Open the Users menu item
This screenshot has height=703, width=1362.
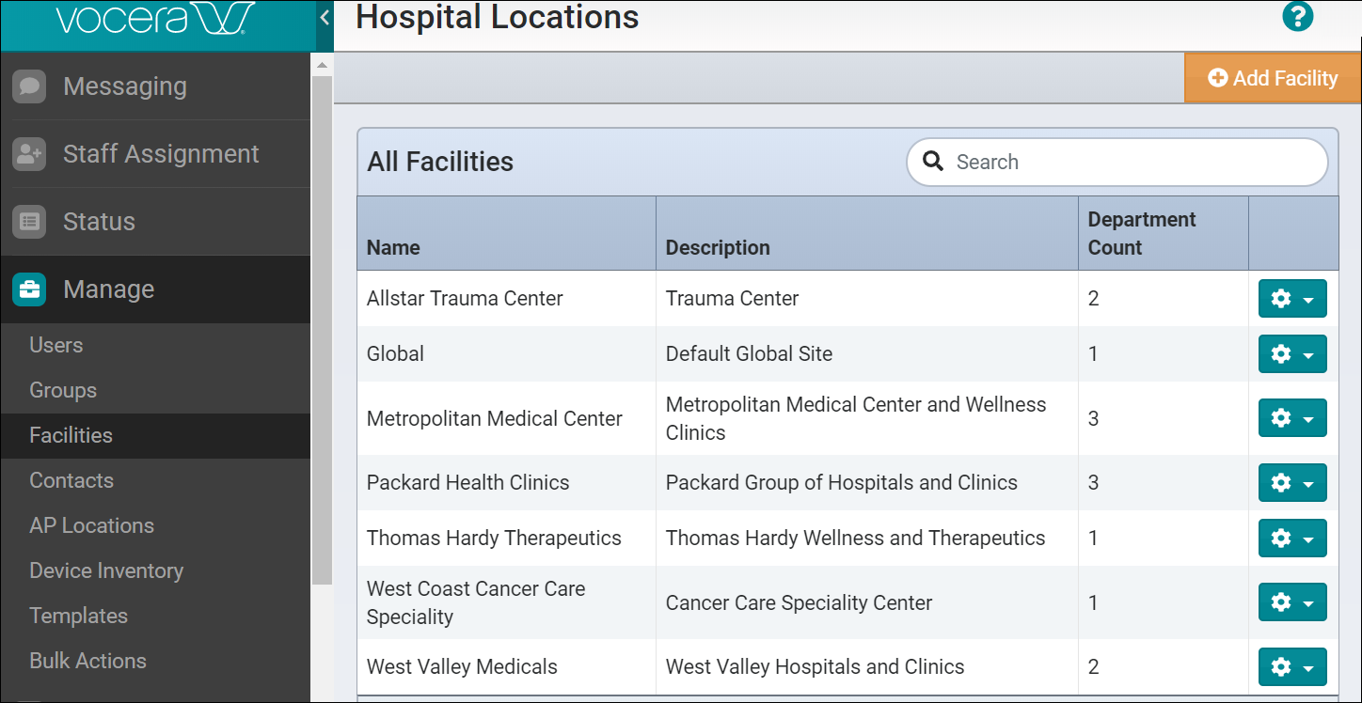click(56, 345)
